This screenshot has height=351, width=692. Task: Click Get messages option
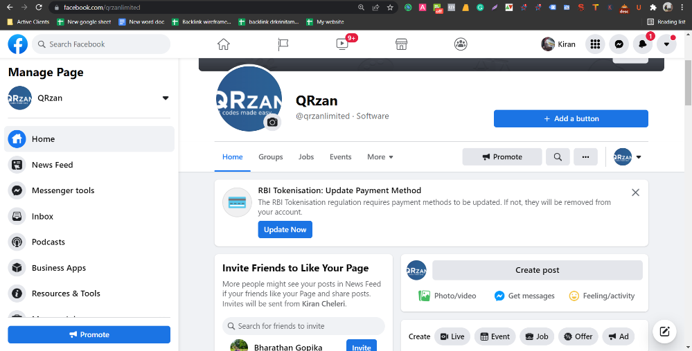[x=524, y=296]
